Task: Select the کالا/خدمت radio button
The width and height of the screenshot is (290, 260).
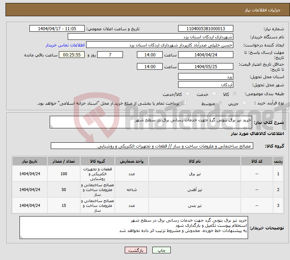Action: (x=187, y=94)
